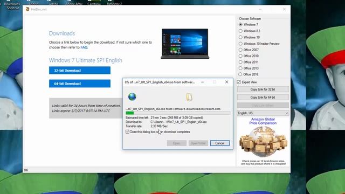Click the folder icon in download dialog
345x194 pixels.
(189, 97)
